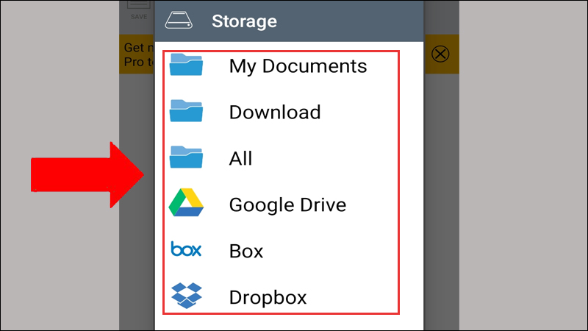This screenshot has width=588, height=331.
Task: Click the big red arrow annotation
Action: (87, 175)
